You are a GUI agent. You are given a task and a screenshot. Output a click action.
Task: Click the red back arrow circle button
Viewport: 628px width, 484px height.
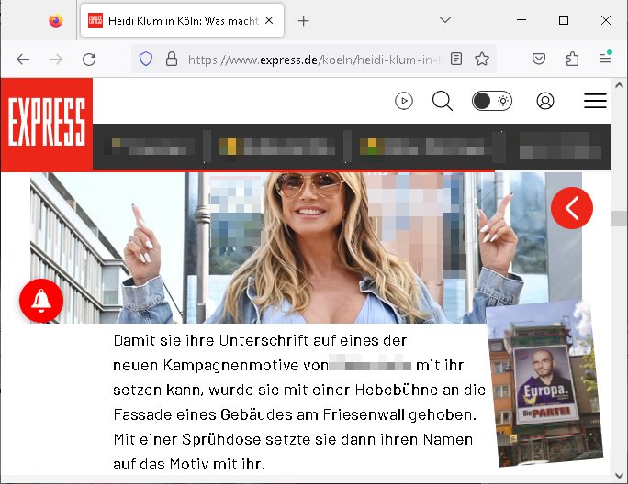tap(572, 209)
